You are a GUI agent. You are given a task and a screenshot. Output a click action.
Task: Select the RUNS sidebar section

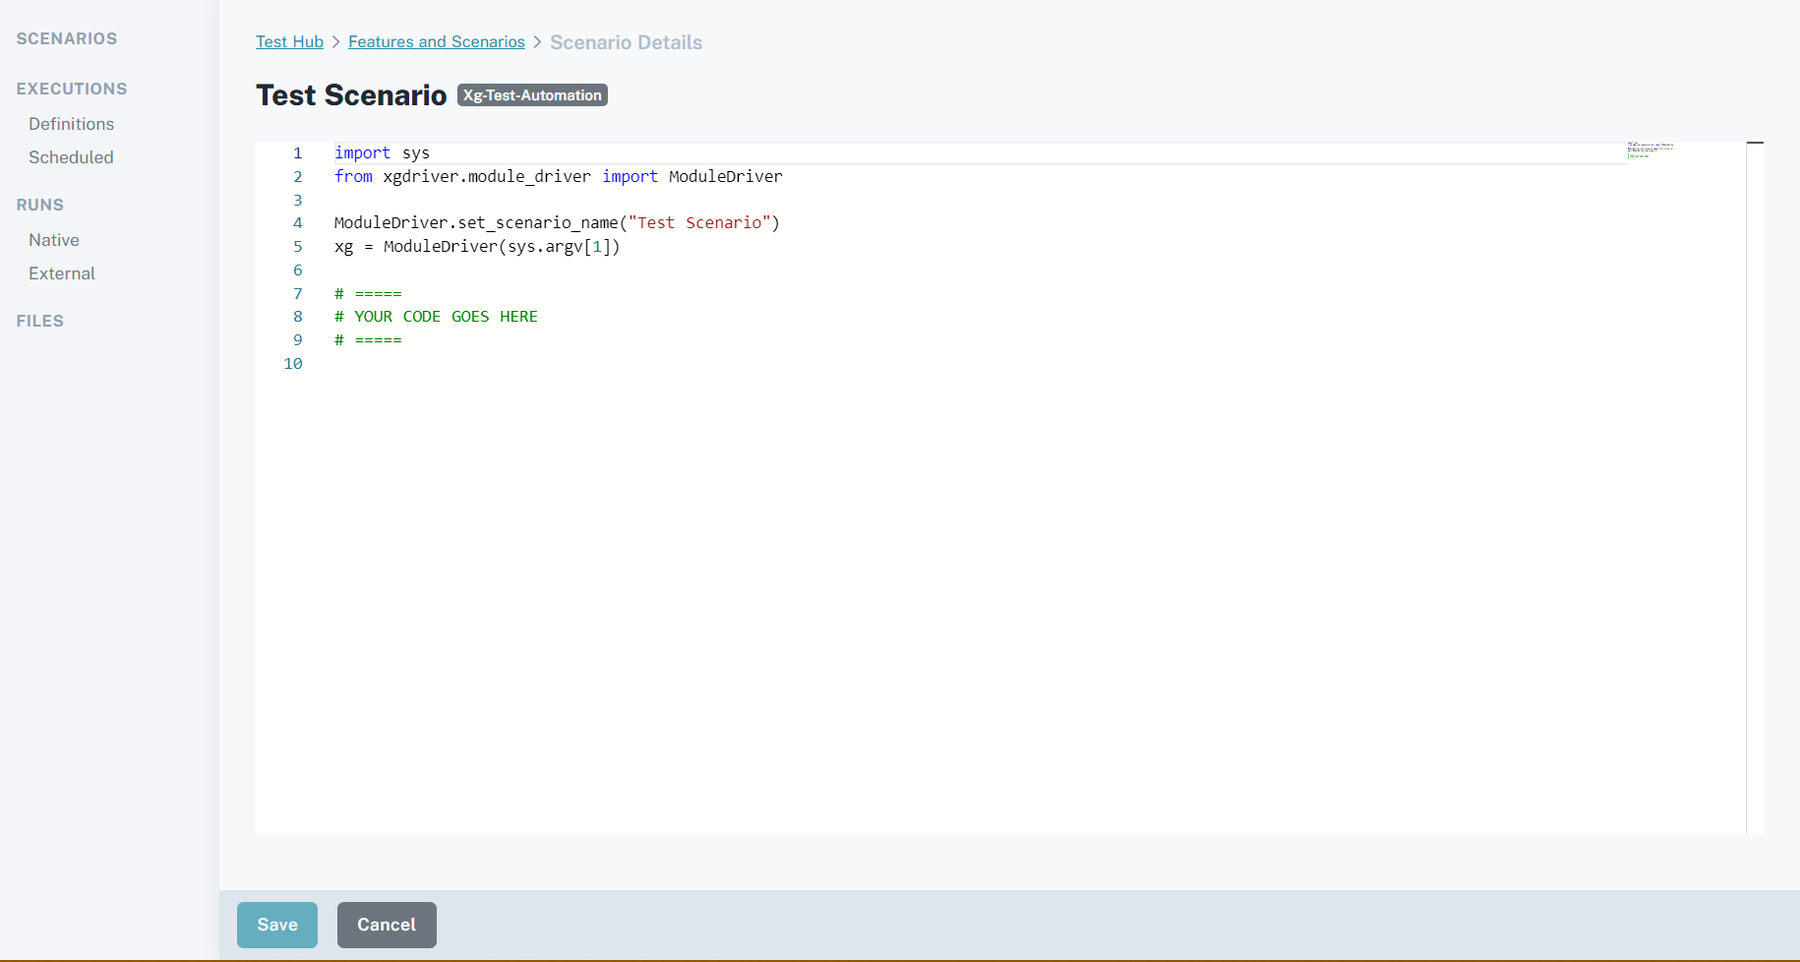click(x=39, y=205)
